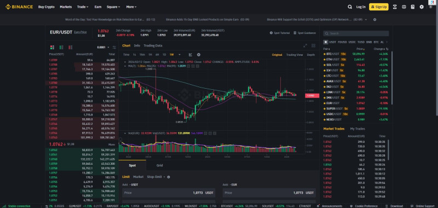438x208 pixels.
Task: Open the help center book icon
Action: (x=413, y=7)
